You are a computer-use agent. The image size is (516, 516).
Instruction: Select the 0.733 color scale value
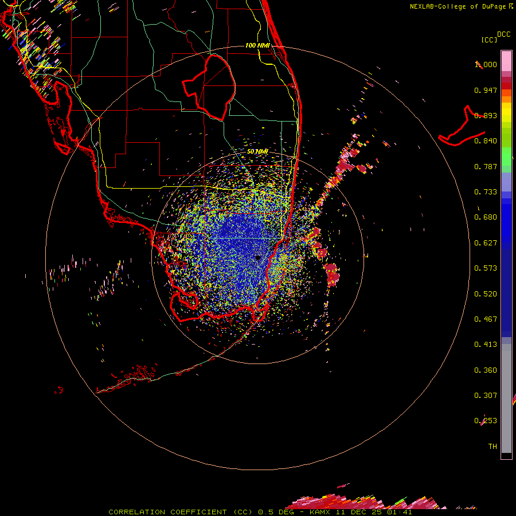[486, 192]
